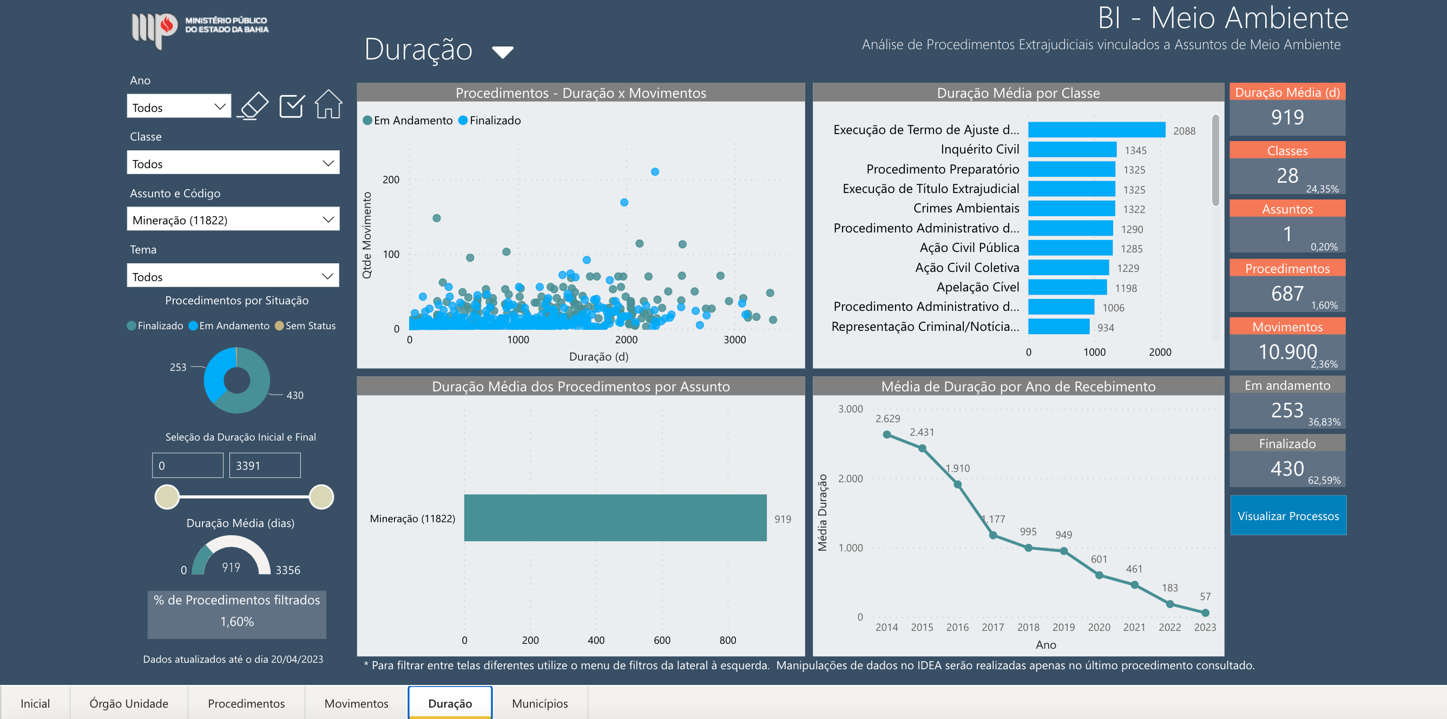Screen dimensions: 1447x719
Task: Switch to the Inicial tab
Action: point(35,703)
